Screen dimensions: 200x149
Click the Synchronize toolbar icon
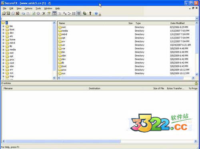tap(84, 13)
